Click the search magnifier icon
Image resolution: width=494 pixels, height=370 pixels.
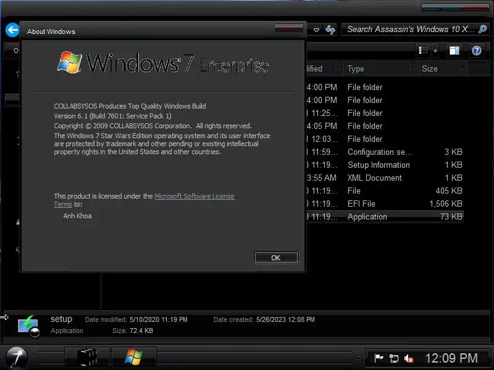[482, 29]
